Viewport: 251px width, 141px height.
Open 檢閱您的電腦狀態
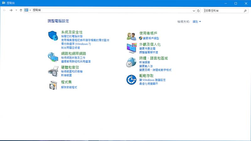[x=72, y=36]
